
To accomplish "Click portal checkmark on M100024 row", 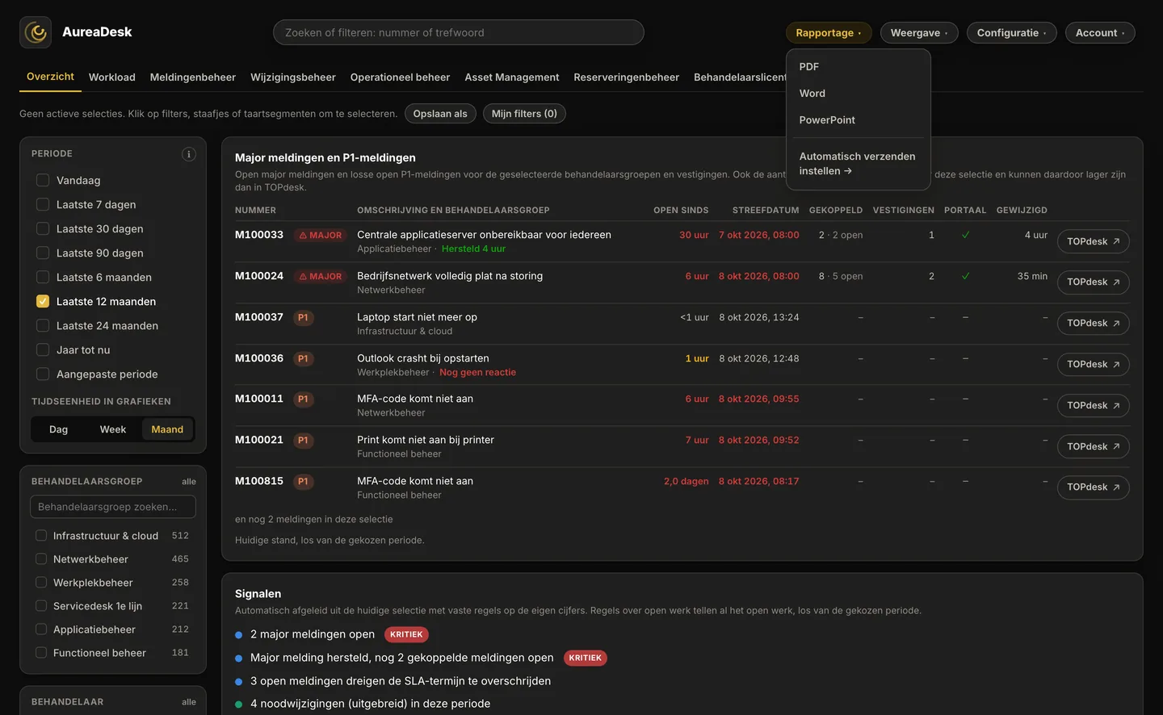I will click(x=965, y=276).
